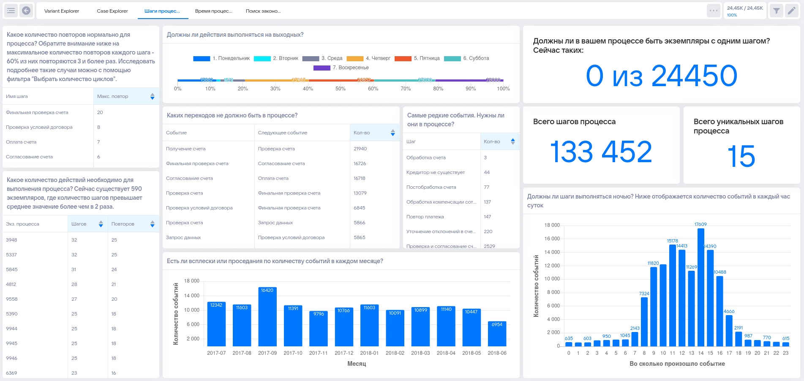
Task: Click the transition count 16726
Action: pos(360,163)
